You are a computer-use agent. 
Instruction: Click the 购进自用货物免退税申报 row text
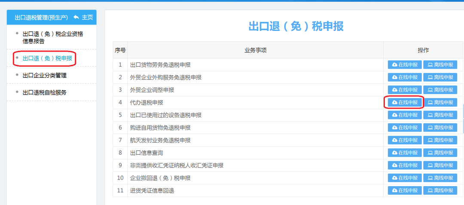tap(160, 128)
